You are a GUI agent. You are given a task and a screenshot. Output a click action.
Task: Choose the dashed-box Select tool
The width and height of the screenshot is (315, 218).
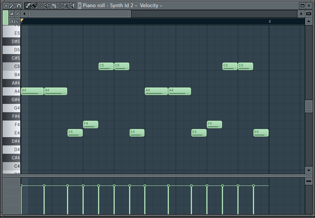[x=60, y=6]
